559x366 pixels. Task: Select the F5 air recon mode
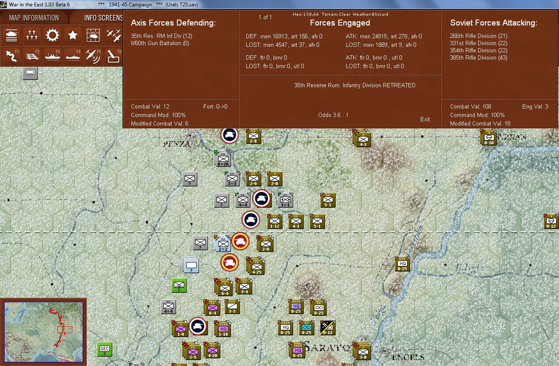(x=93, y=56)
